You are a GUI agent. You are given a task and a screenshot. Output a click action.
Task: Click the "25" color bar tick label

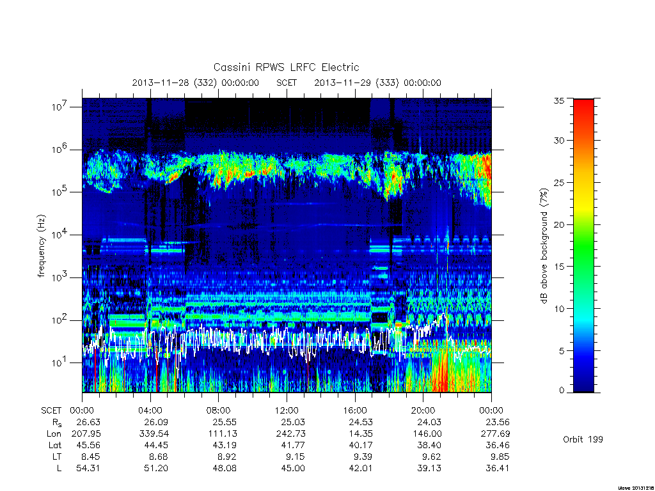559,182
